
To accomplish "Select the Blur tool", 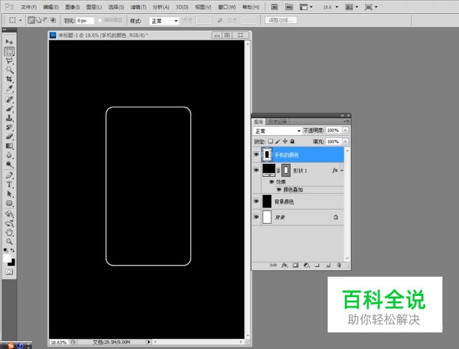I will [9, 155].
